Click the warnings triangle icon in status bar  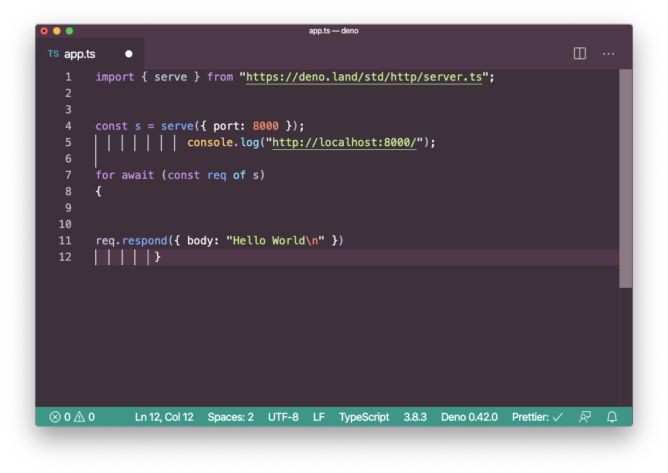79,417
